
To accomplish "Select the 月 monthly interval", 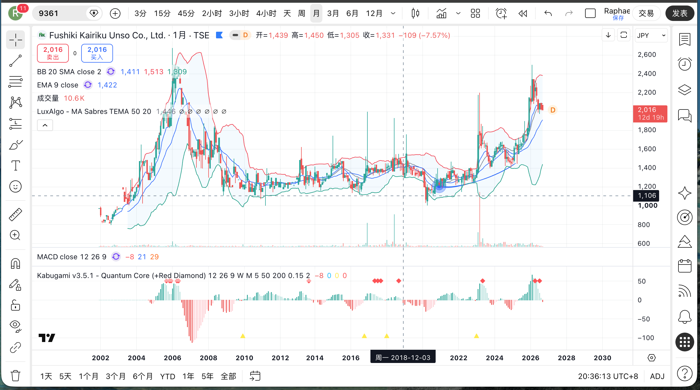I will coord(316,13).
